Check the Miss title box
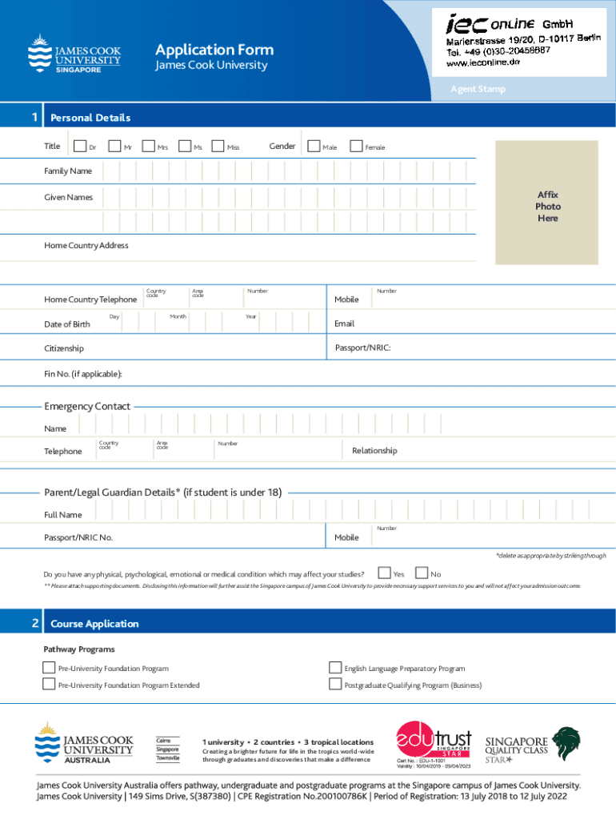Viewport: 616px width, 820px height. tap(218, 146)
